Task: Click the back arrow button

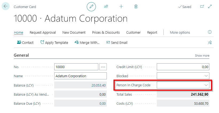Action: point(6,6)
